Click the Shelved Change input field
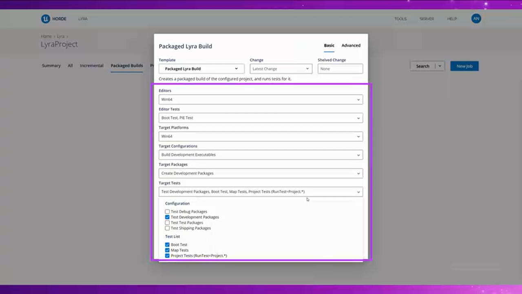 coord(340,69)
